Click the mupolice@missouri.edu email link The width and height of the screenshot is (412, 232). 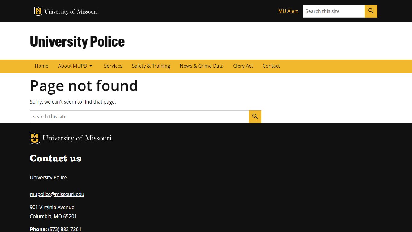coord(57,194)
